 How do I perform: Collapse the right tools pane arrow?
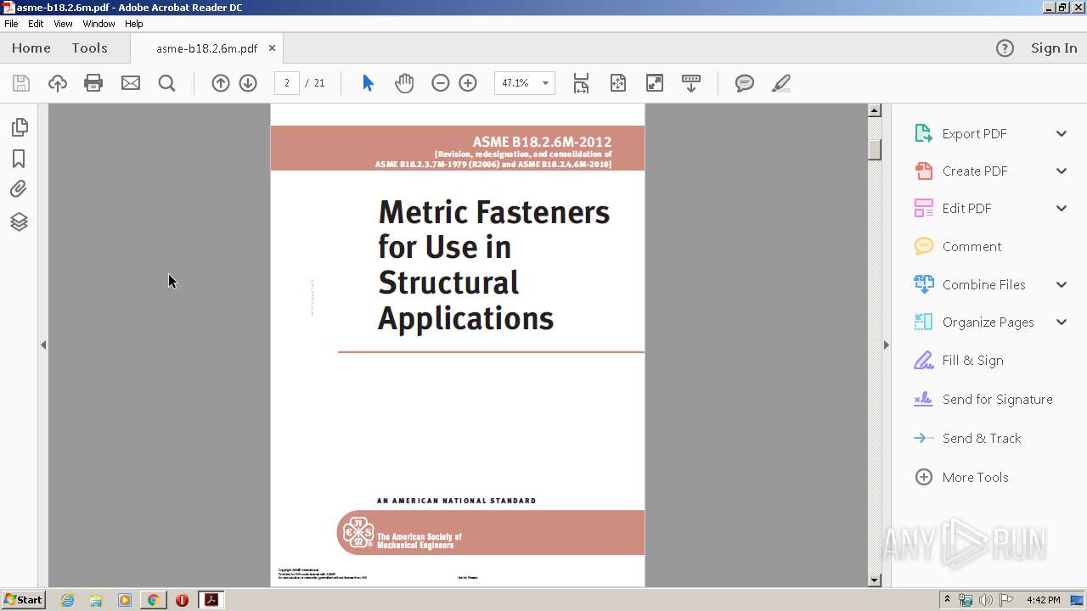coord(886,345)
